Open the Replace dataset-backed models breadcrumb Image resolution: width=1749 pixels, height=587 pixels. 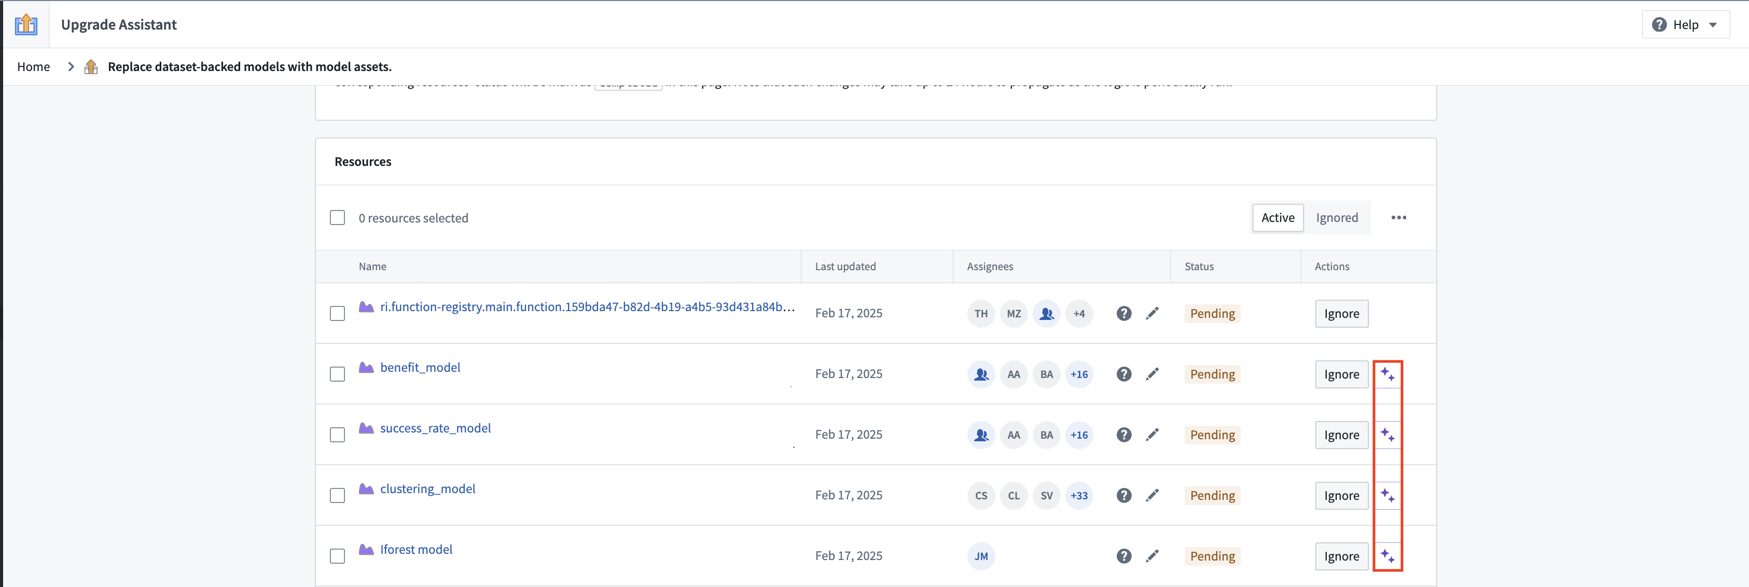249,66
